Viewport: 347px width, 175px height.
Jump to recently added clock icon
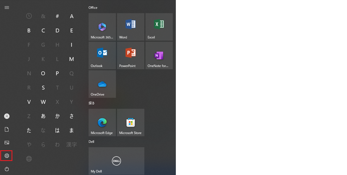point(29,16)
